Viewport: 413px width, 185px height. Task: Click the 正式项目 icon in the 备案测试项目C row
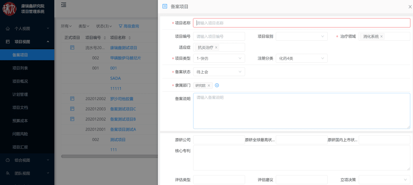(x=72, y=108)
